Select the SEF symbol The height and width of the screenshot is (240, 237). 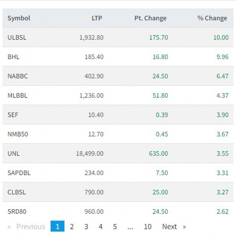[x=13, y=115]
